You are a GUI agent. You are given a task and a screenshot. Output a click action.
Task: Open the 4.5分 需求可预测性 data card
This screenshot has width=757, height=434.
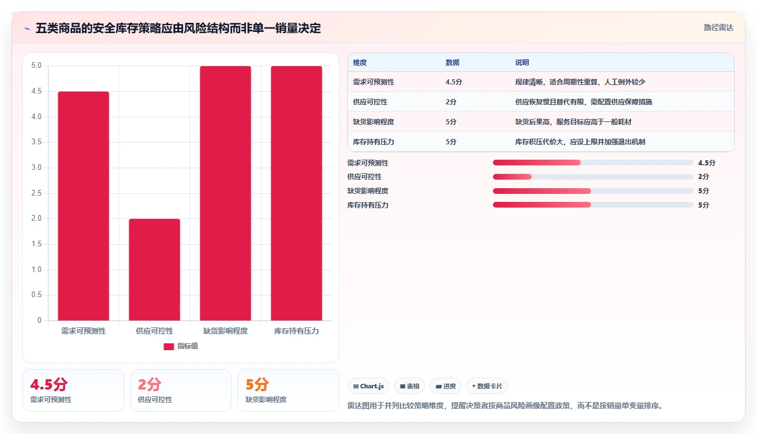(73, 390)
